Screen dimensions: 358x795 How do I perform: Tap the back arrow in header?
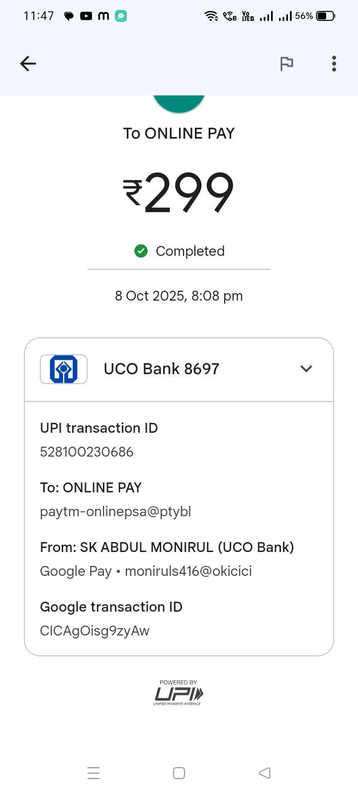pos(28,64)
